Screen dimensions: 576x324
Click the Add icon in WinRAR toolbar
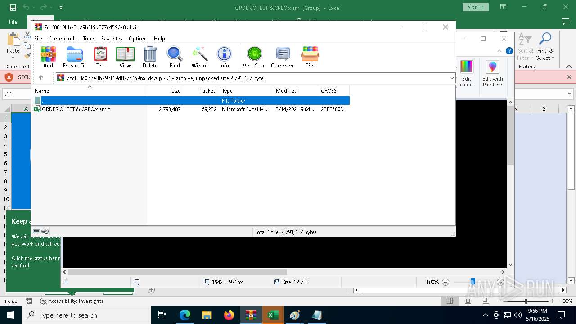click(48, 57)
